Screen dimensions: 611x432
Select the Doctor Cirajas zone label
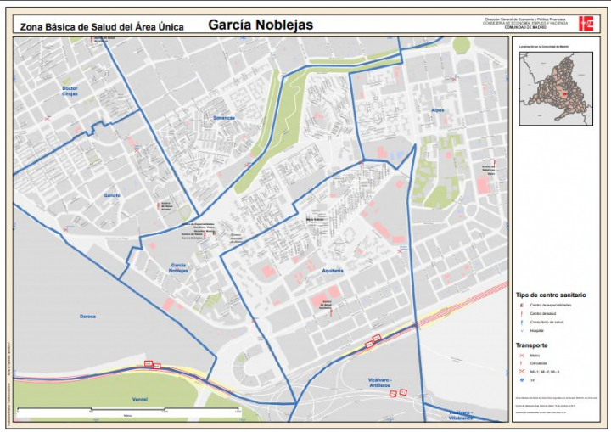point(70,91)
